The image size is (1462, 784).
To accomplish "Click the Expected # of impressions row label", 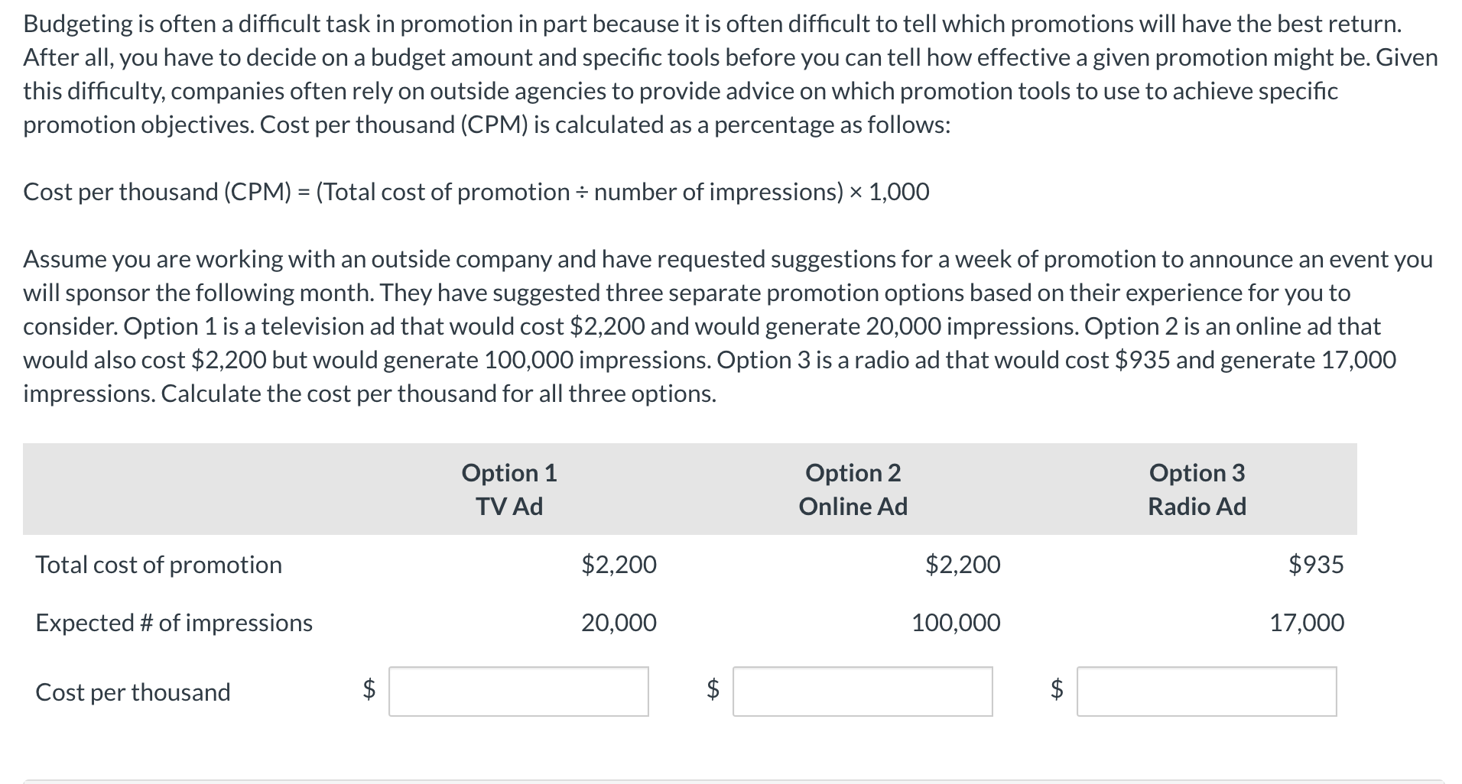I will (174, 623).
